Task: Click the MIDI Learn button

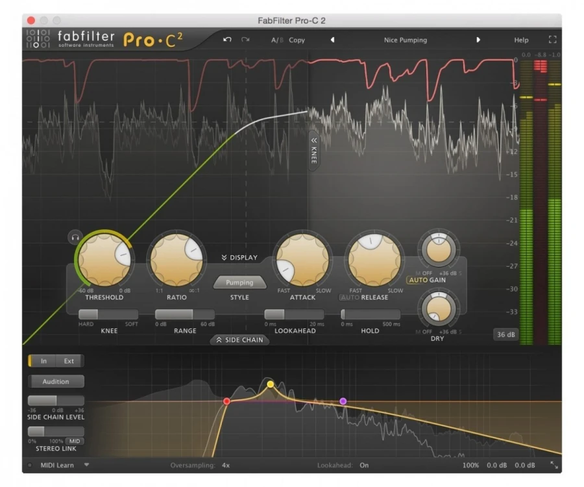Action: pyautogui.click(x=57, y=465)
